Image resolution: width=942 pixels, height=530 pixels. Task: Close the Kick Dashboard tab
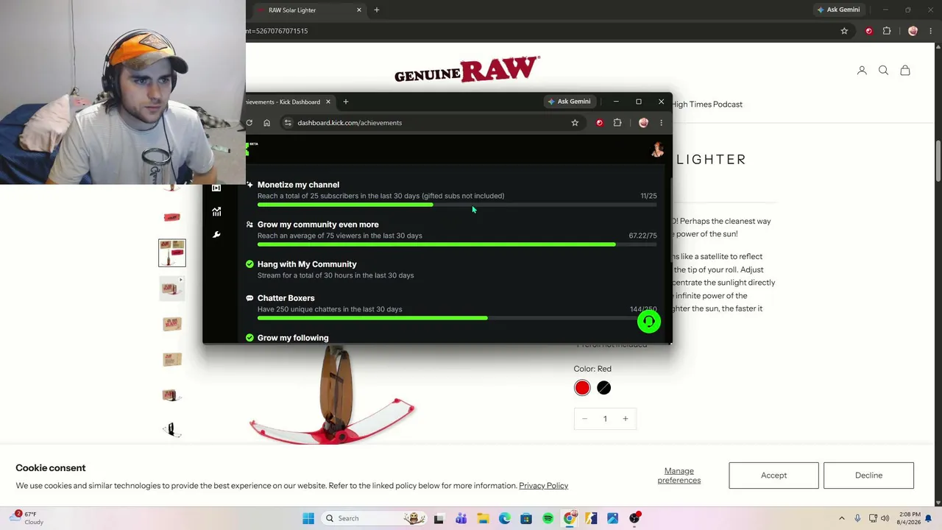click(x=328, y=102)
